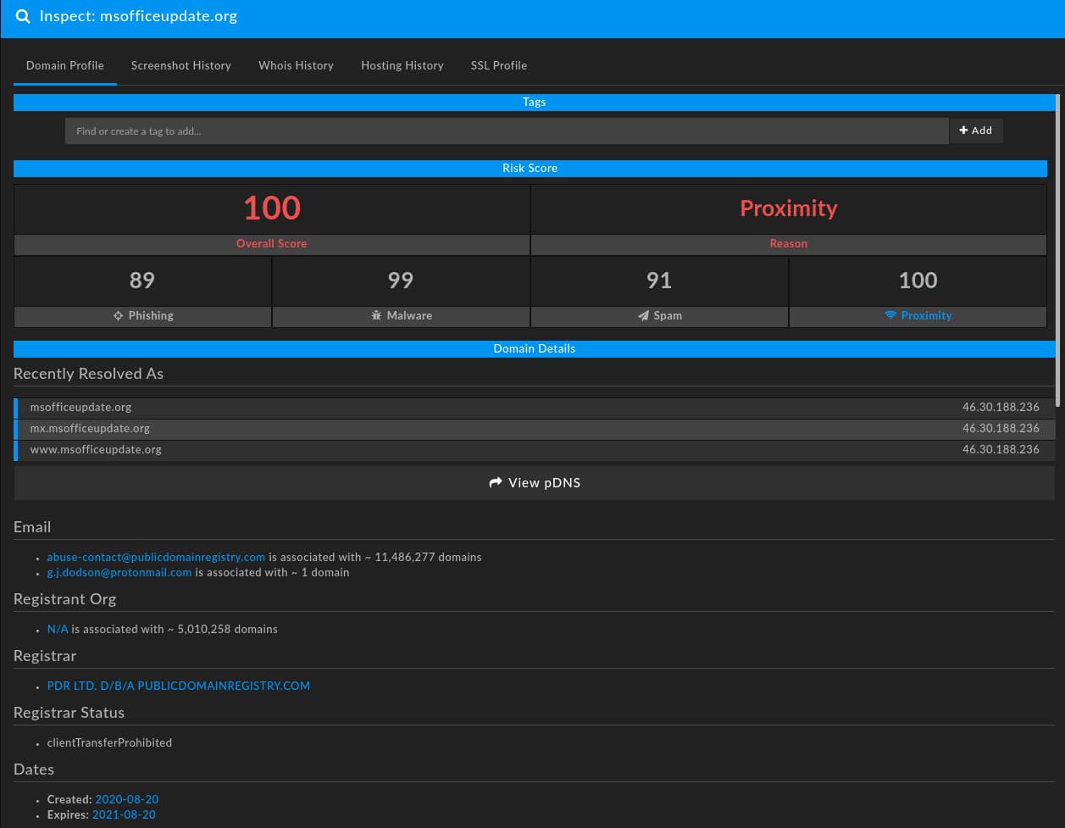The height and width of the screenshot is (828, 1065).
Task: Click the Phishing label
Action: pyautogui.click(x=151, y=315)
